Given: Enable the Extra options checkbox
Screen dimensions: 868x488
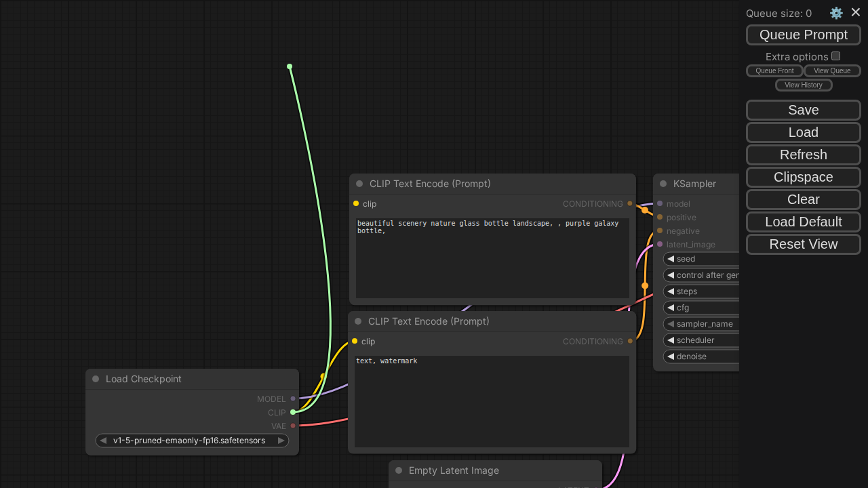Looking at the screenshot, I should point(835,56).
